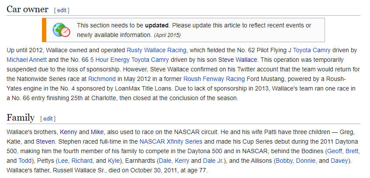Click the Kerry Earnhardt link
Image resolution: width=370 pixels, height=178 pixels.
[182, 161]
